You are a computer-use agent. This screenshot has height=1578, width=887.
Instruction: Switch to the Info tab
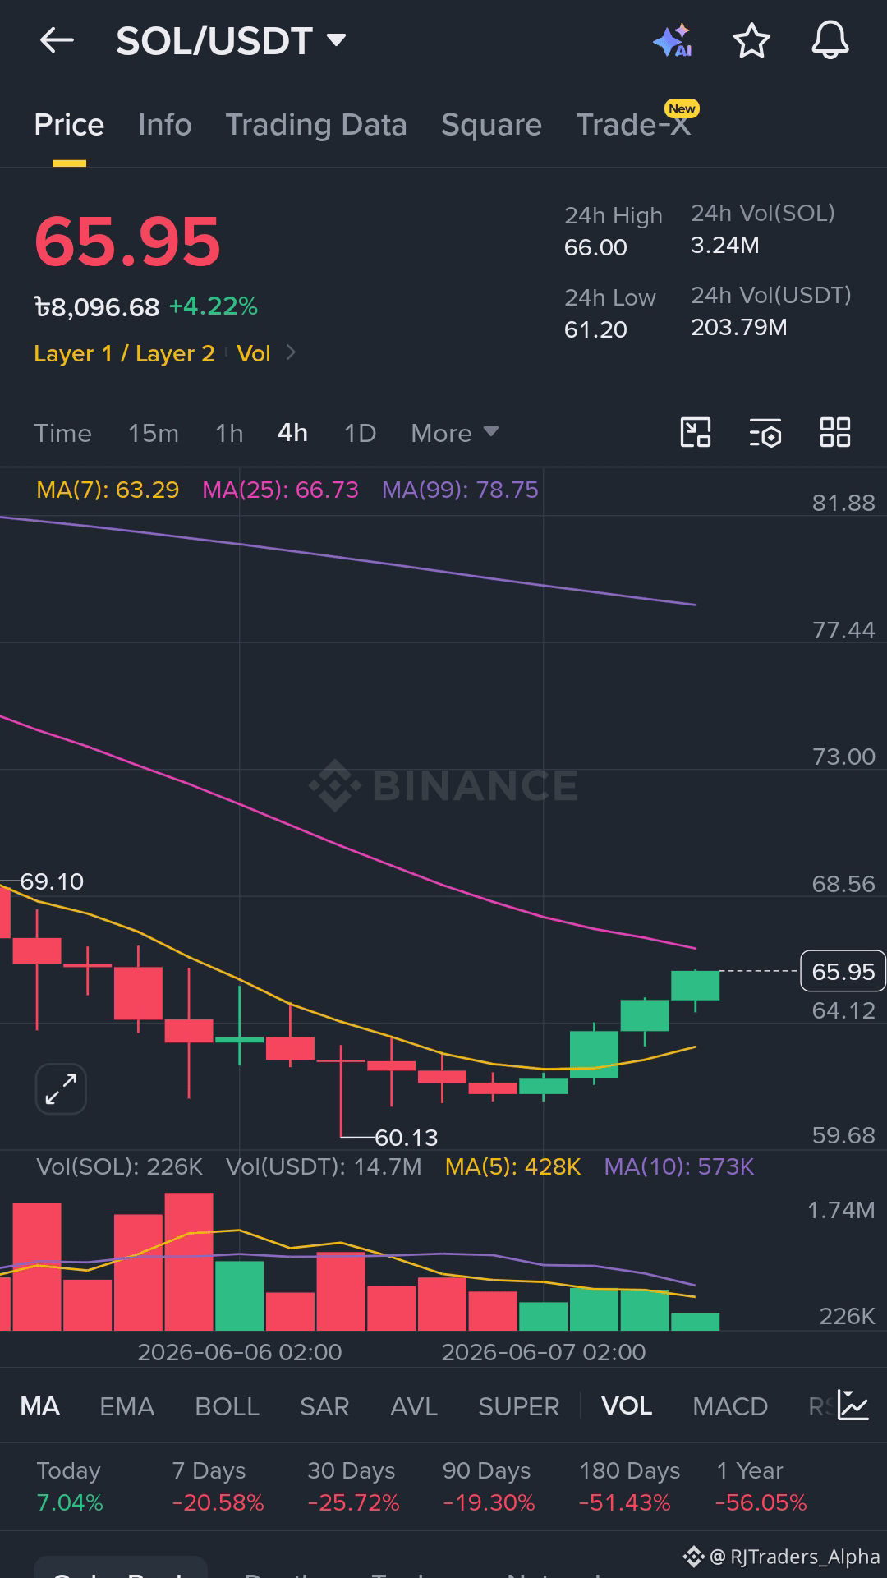pyautogui.click(x=165, y=125)
